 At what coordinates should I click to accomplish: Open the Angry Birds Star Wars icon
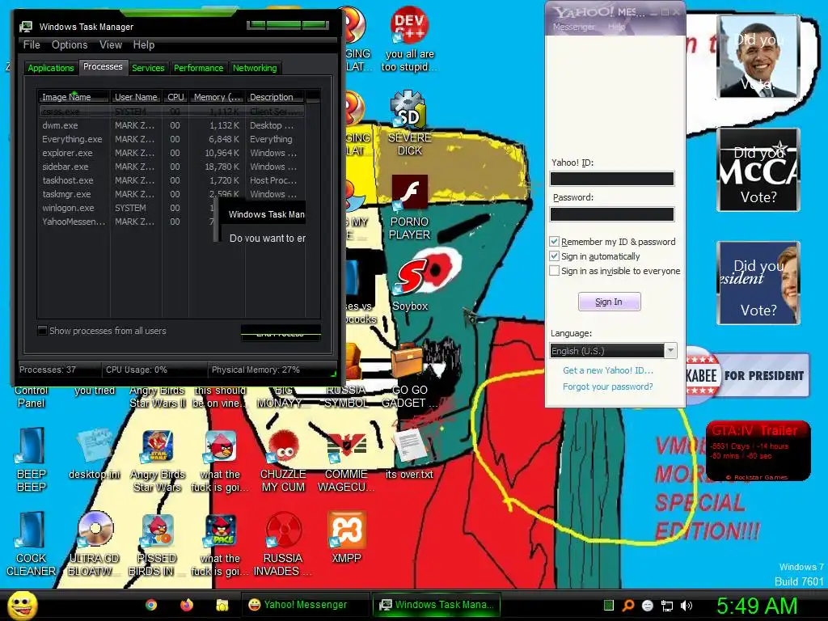click(158, 446)
